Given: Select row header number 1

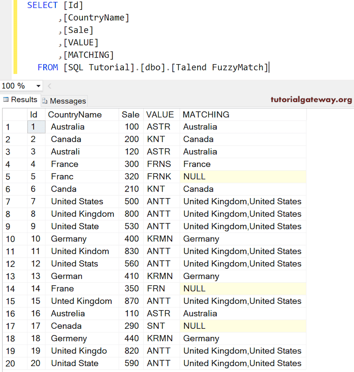Looking at the screenshot, I should pos(15,127).
